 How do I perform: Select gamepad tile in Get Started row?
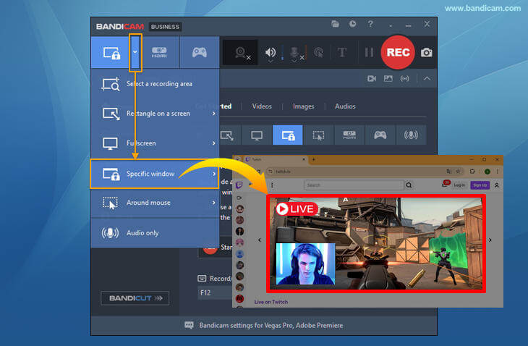pyautogui.click(x=380, y=135)
